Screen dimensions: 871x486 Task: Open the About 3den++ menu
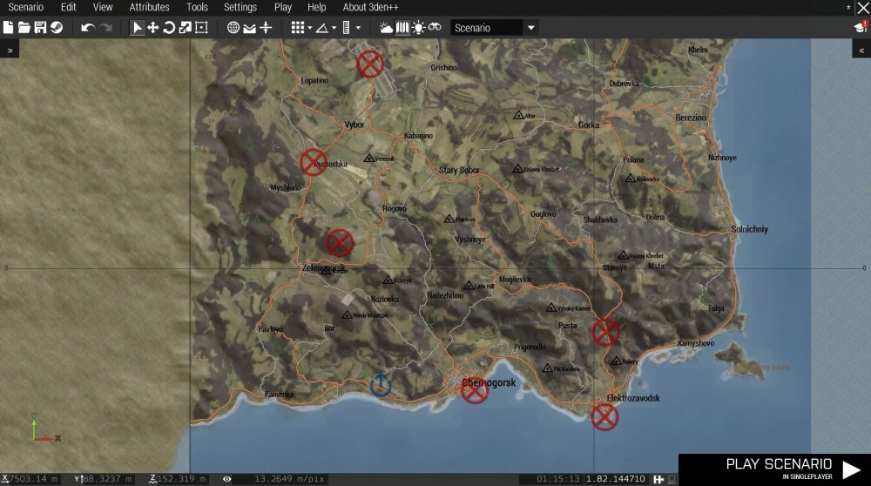coord(372,7)
